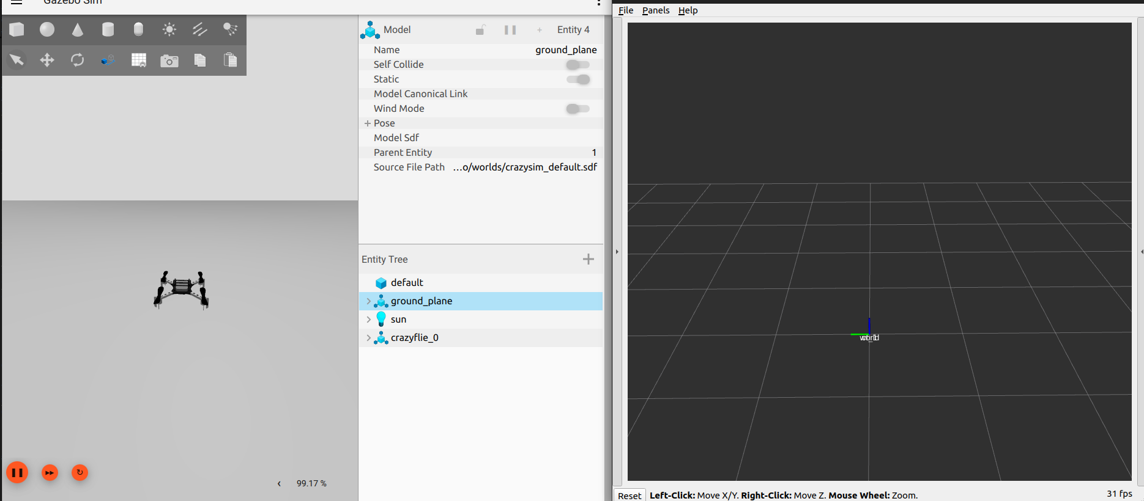Pause the simulation
Viewport: 1144px width, 501px height.
(x=17, y=472)
